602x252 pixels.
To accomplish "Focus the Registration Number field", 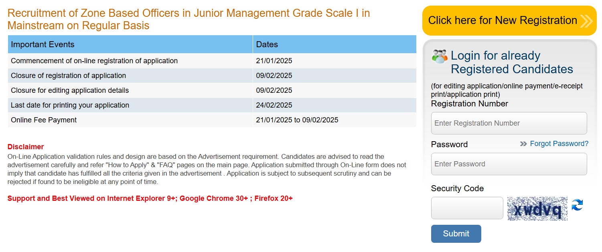I will [x=509, y=123].
